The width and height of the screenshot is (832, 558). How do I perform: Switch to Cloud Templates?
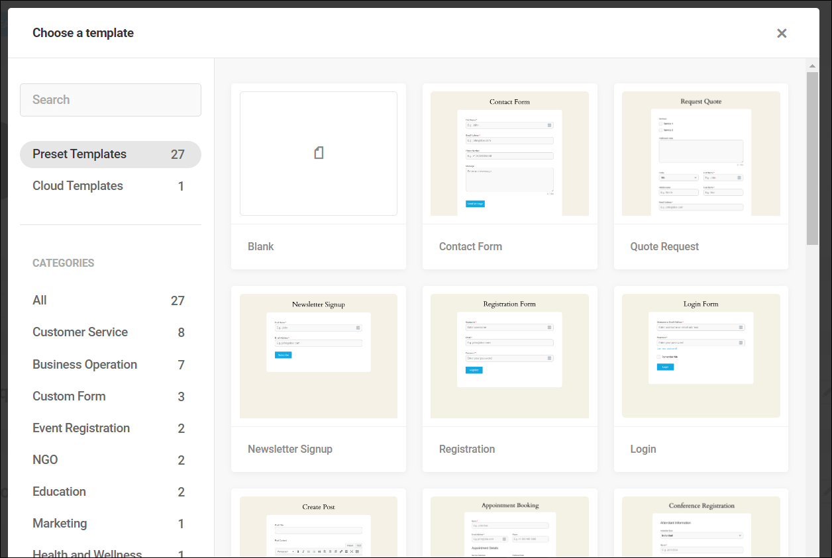(78, 186)
